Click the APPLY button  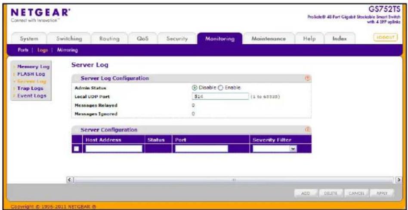(x=382, y=193)
